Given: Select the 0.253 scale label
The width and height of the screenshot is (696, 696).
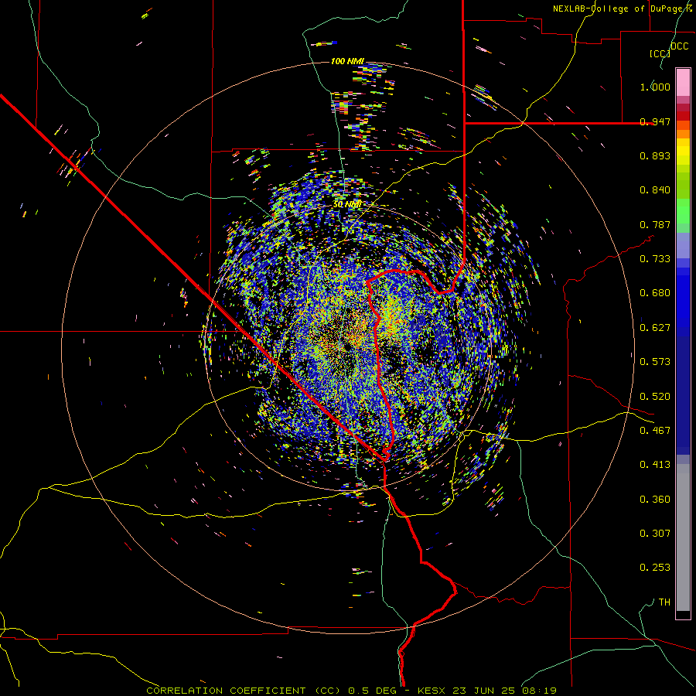Looking at the screenshot, I should 655,568.
